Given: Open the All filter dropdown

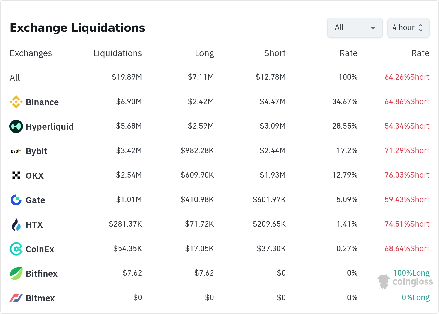Looking at the screenshot, I should point(355,28).
